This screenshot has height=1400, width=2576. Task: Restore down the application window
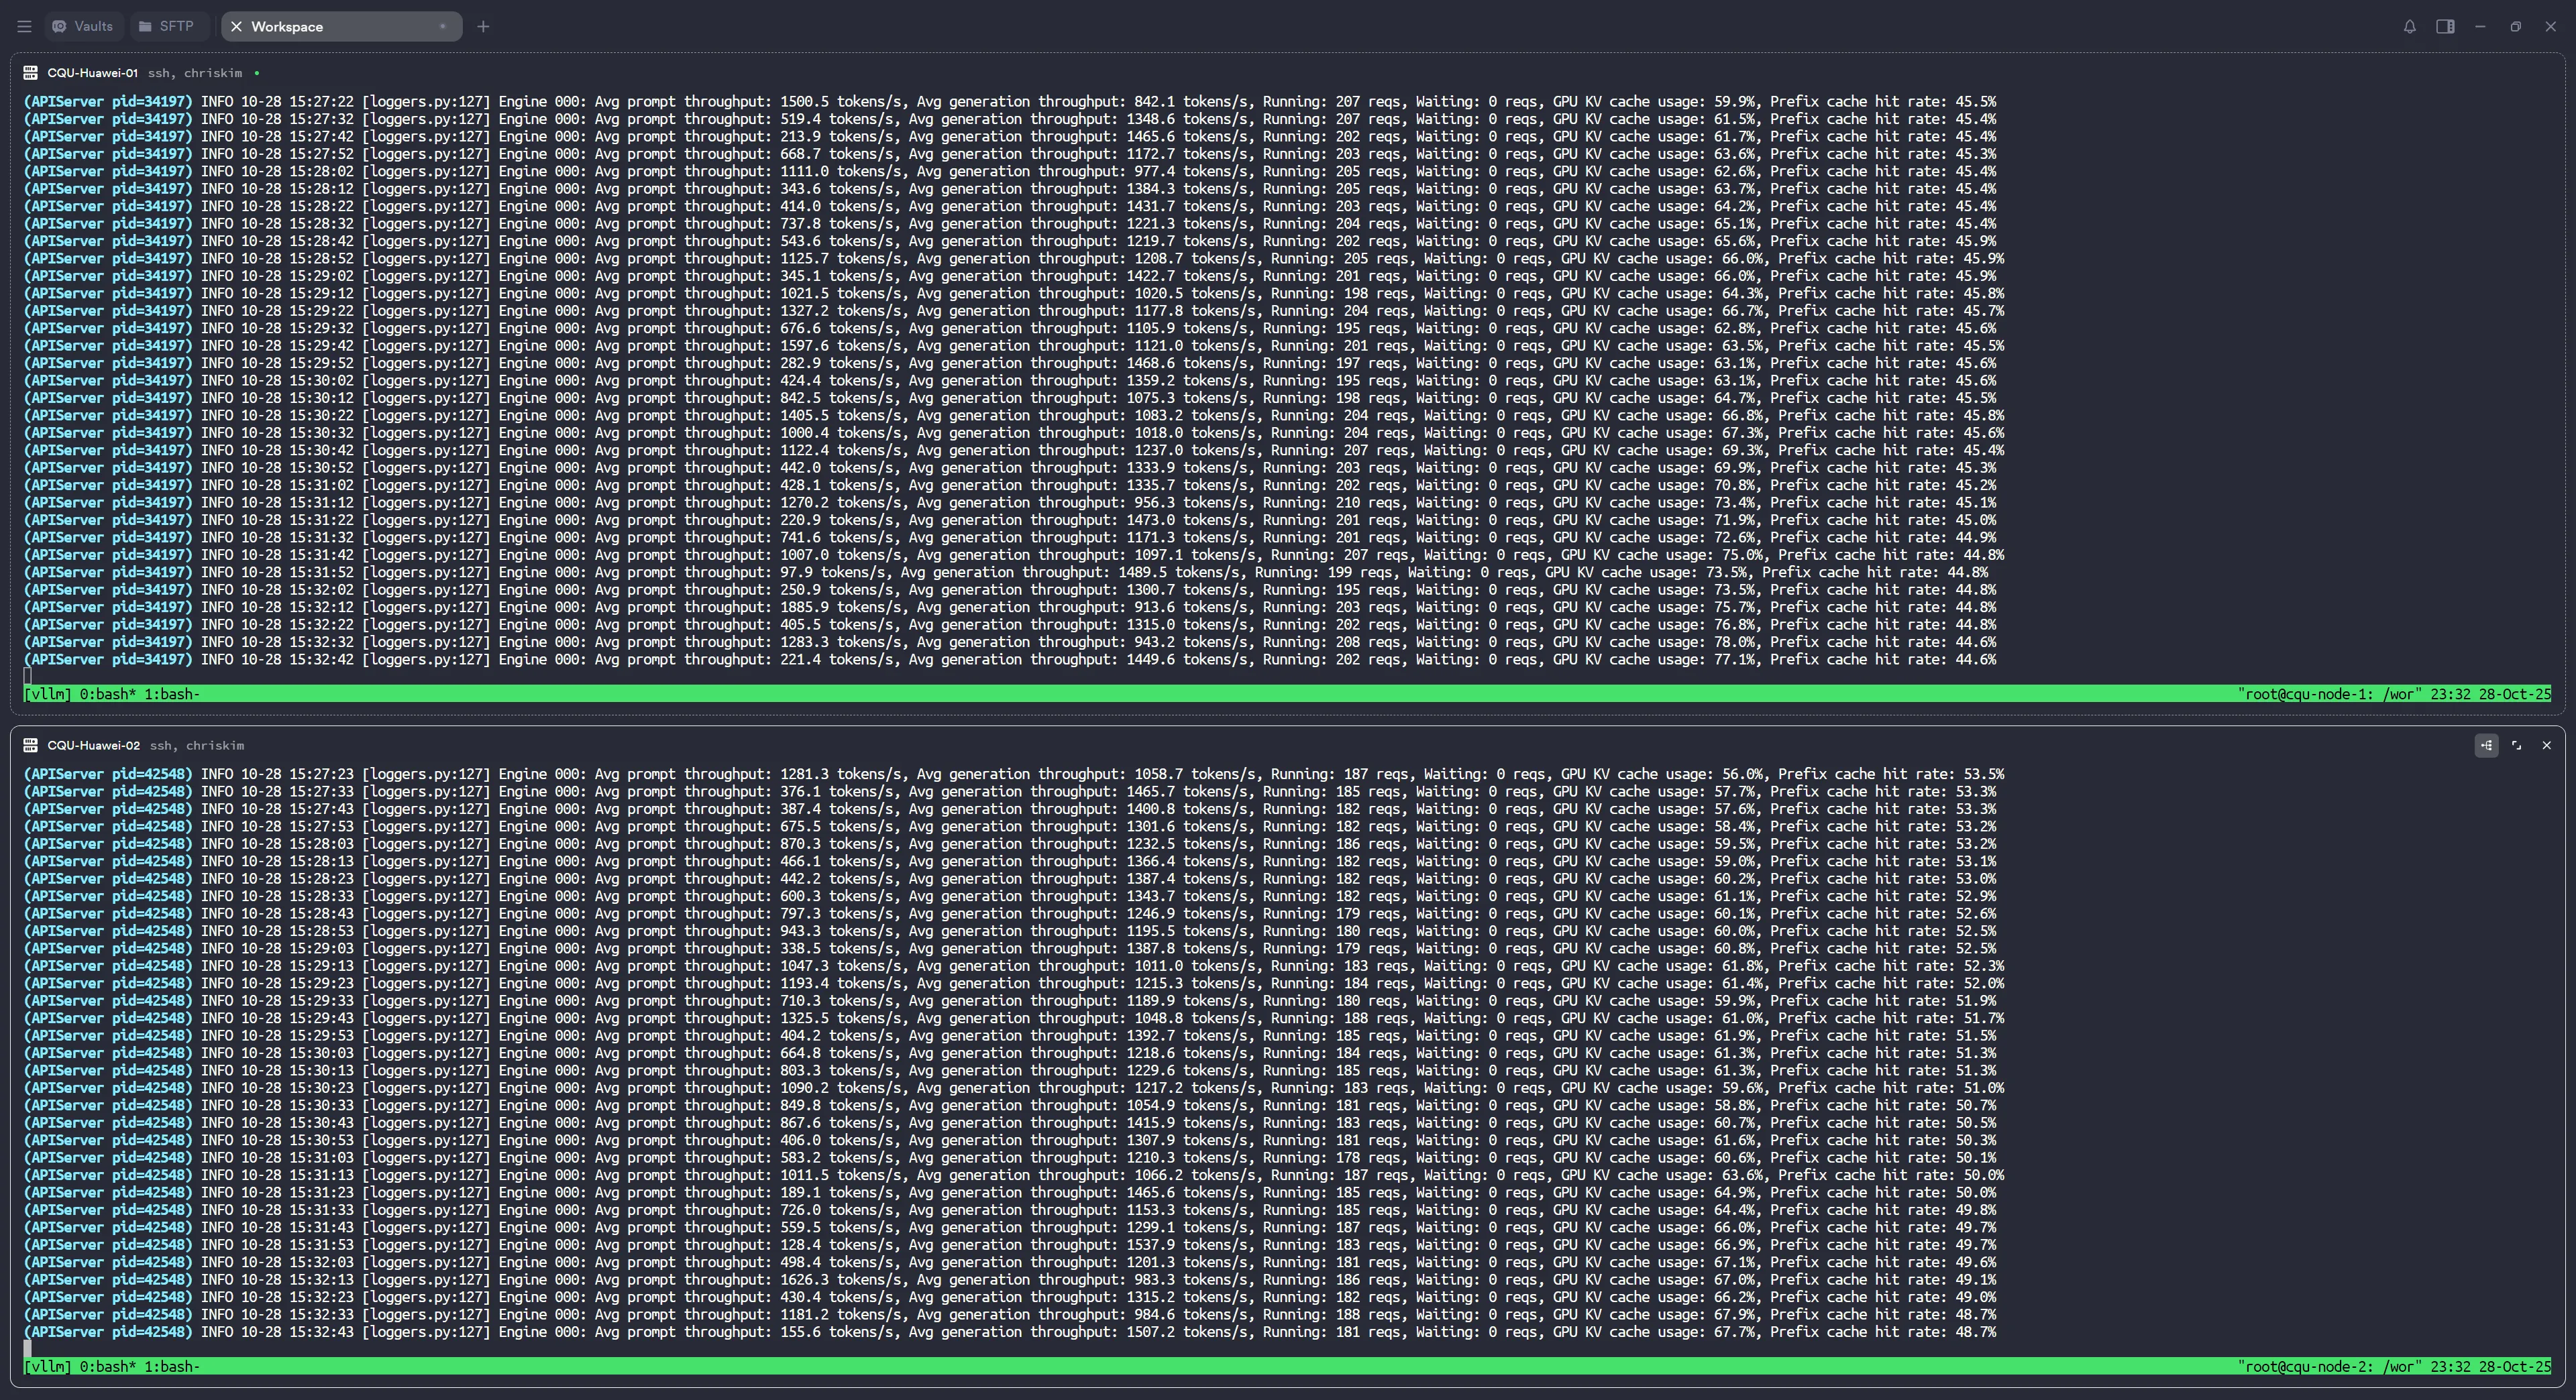tap(2515, 27)
